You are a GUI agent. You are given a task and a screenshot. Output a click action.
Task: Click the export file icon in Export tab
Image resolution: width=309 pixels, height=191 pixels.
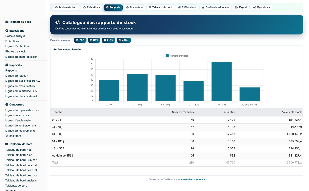click(237, 7)
